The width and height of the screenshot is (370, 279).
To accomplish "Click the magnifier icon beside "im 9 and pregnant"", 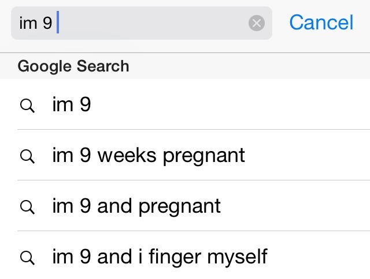I will tap(27, 207).
